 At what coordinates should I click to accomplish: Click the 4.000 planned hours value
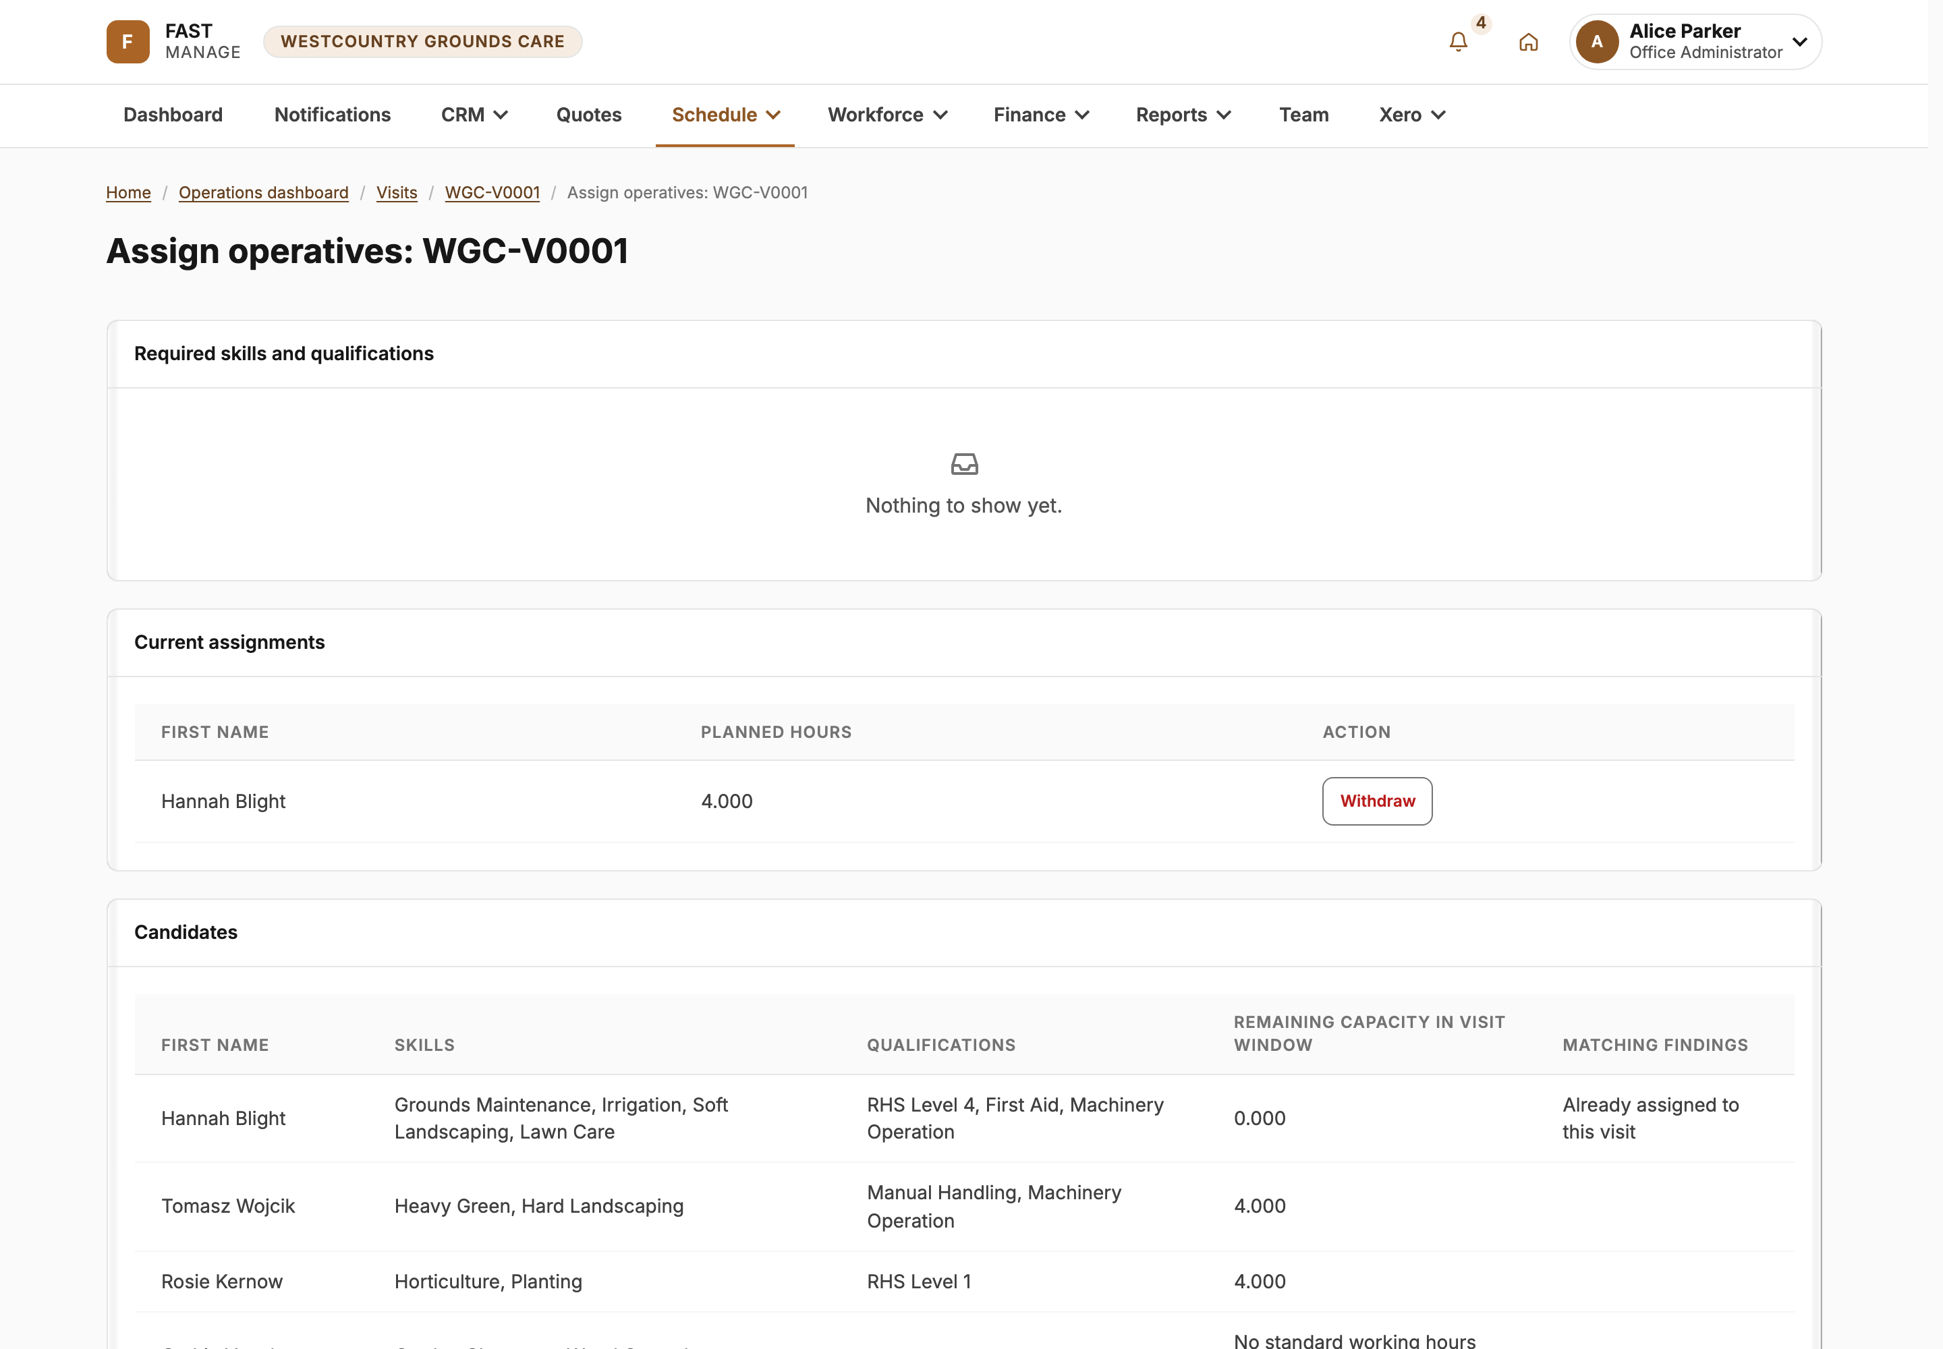[727, 801]
